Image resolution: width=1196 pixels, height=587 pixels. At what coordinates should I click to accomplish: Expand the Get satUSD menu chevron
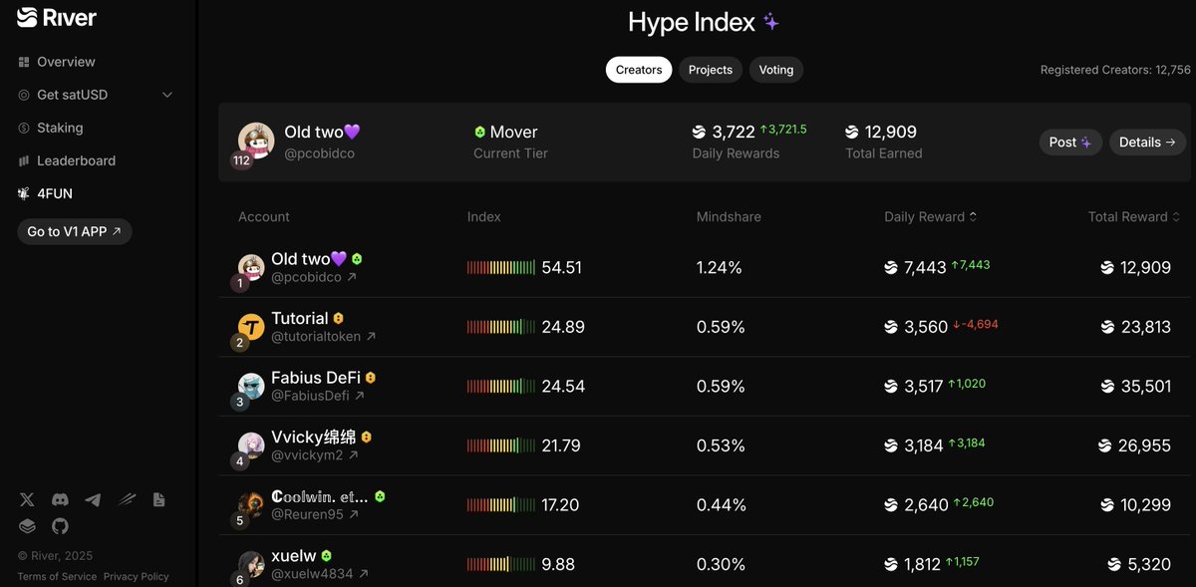pos(167,95)
